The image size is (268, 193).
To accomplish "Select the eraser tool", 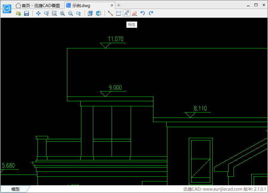I will tap(135, 13).
